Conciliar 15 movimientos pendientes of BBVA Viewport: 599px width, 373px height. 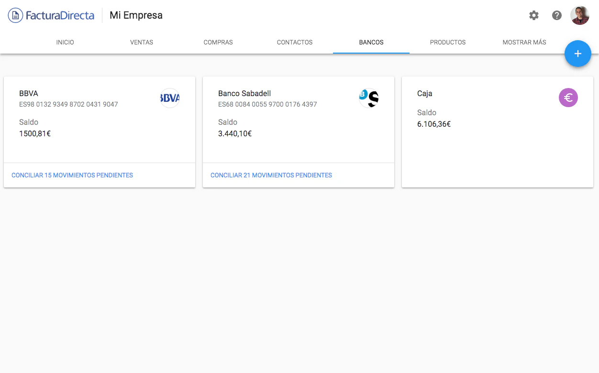pyautogui.click(x=72, y=175)
